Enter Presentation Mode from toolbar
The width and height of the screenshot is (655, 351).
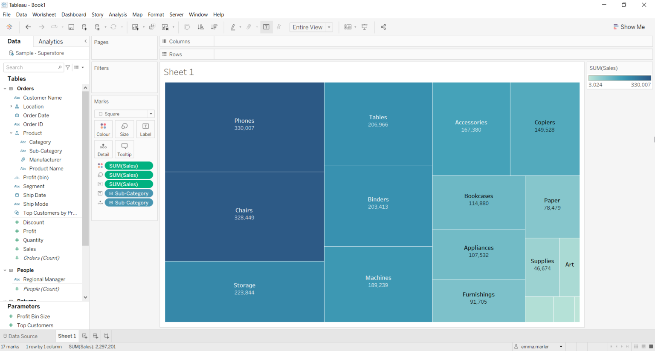pos(365,27)
